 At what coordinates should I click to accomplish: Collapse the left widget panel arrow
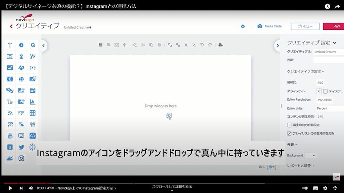click(44, 45)
